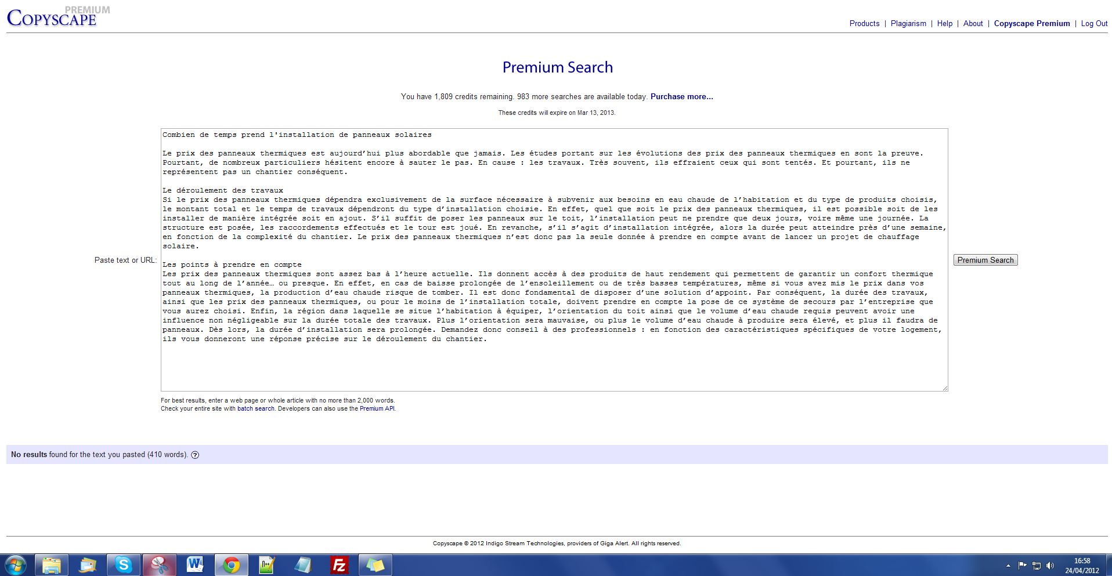Switch to Google Chrome in taskbar
This screenshot has width=1112, height=576.
[x=232, y=564]
